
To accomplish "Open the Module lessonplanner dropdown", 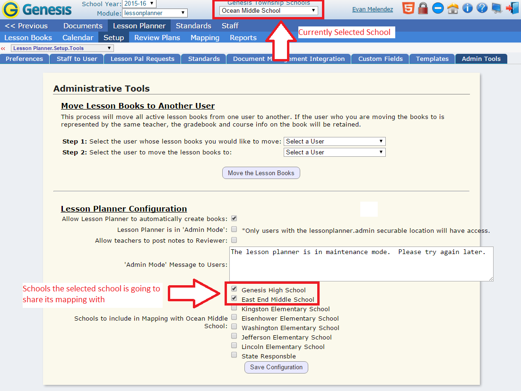I will pyautogui.click(x=155, y=13).
